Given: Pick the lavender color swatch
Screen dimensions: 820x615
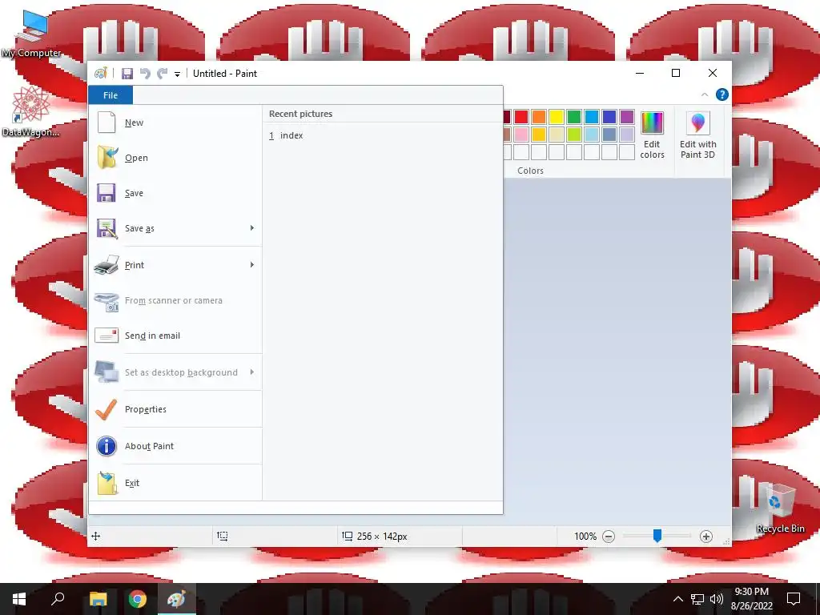Looking at the screenshot, I should [627, 135].
